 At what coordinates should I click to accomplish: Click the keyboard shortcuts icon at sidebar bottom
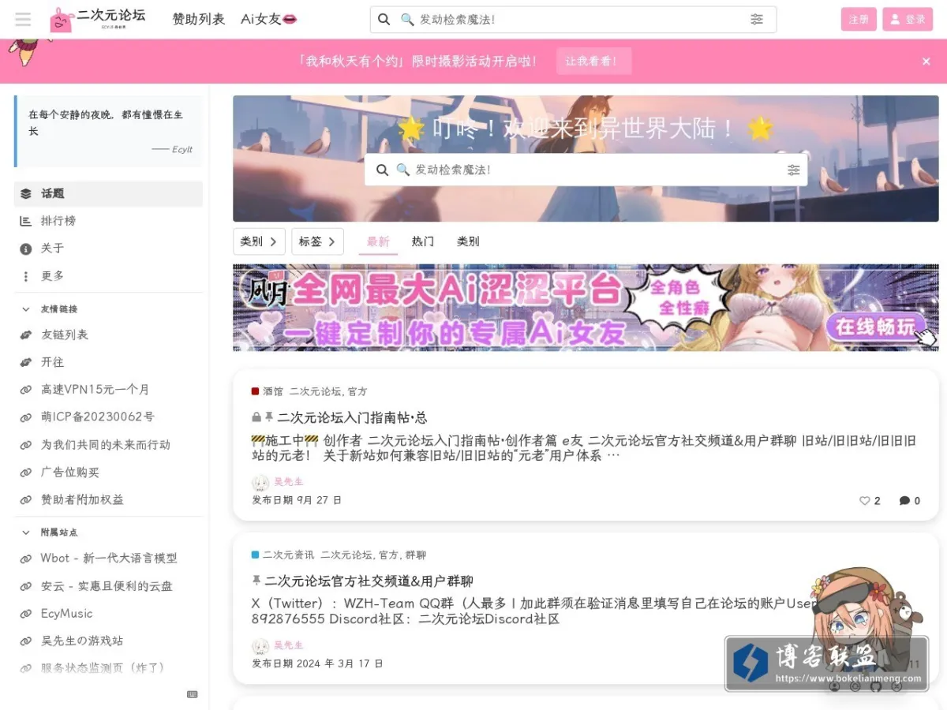pyautogui.click(x=193, y=694)
